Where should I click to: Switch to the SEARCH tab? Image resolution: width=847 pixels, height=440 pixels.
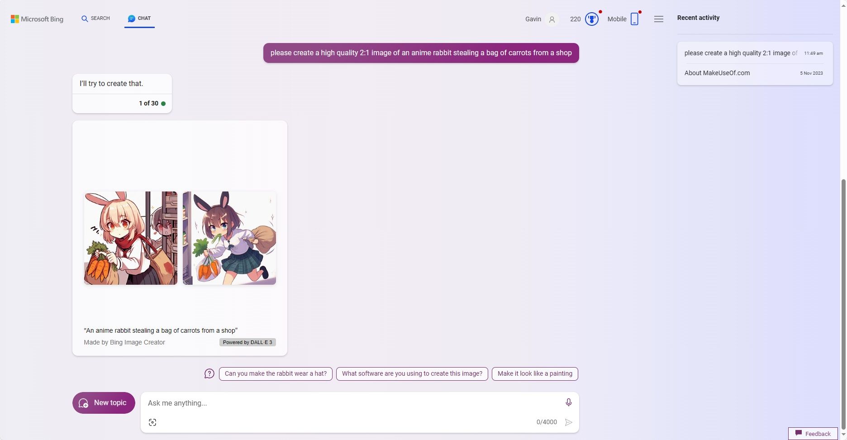95,19
